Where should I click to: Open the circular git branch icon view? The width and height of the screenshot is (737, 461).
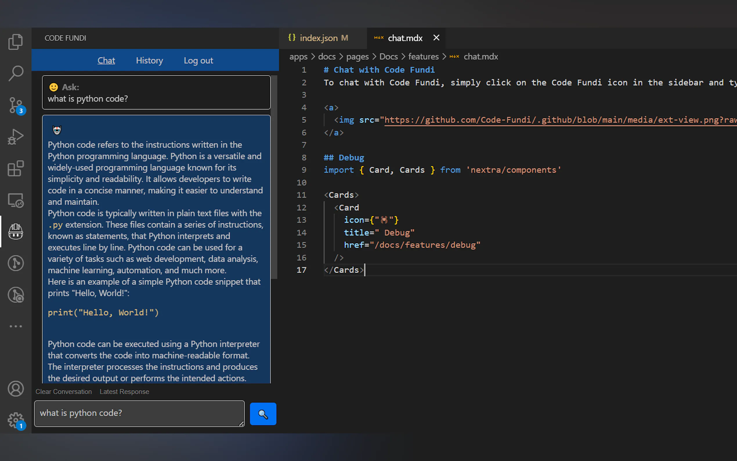[x=16, y=263]
